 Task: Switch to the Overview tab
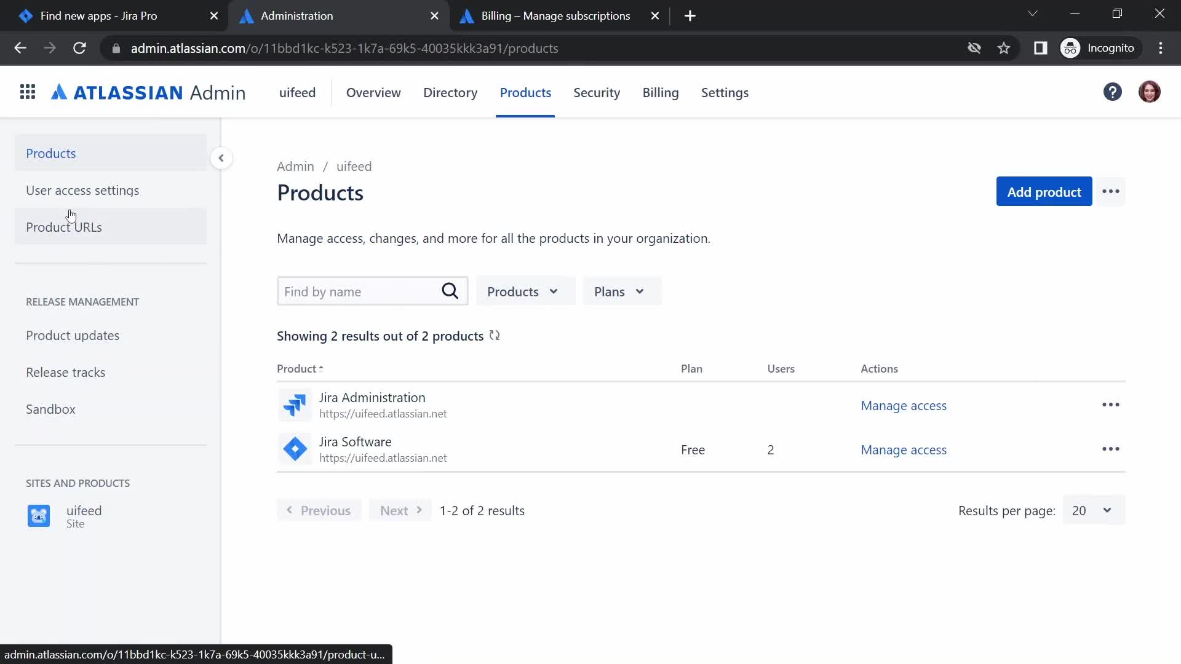[373, 93]
